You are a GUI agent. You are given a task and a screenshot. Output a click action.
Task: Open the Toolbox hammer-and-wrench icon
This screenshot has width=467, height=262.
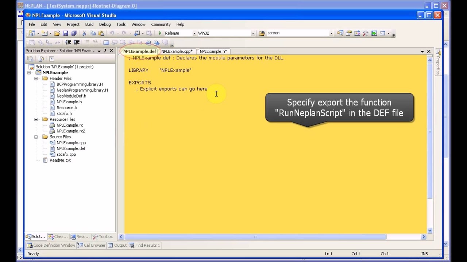click(366, 33)
